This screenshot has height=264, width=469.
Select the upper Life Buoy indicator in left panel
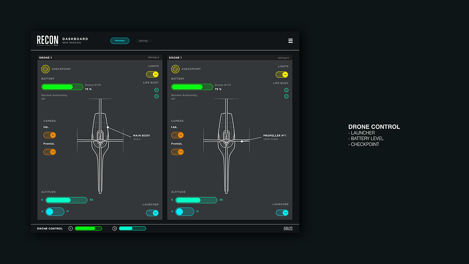(x=156, y=90)
